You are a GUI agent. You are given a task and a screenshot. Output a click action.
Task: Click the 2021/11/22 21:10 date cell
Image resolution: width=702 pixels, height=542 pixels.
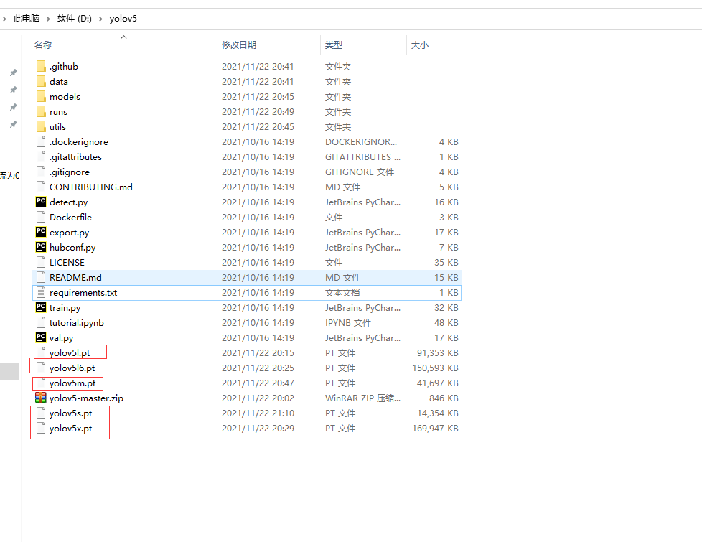[258, 413]
